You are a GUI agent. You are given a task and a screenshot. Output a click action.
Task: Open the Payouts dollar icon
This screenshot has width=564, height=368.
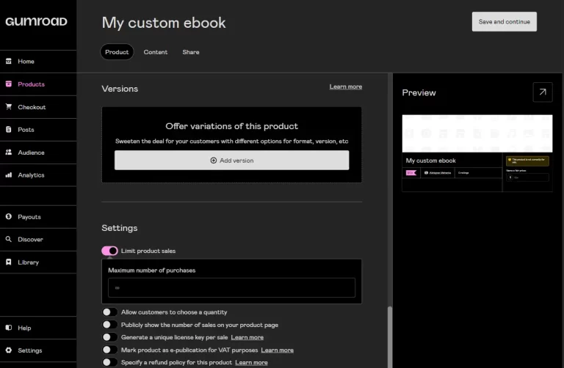(9, 216)
